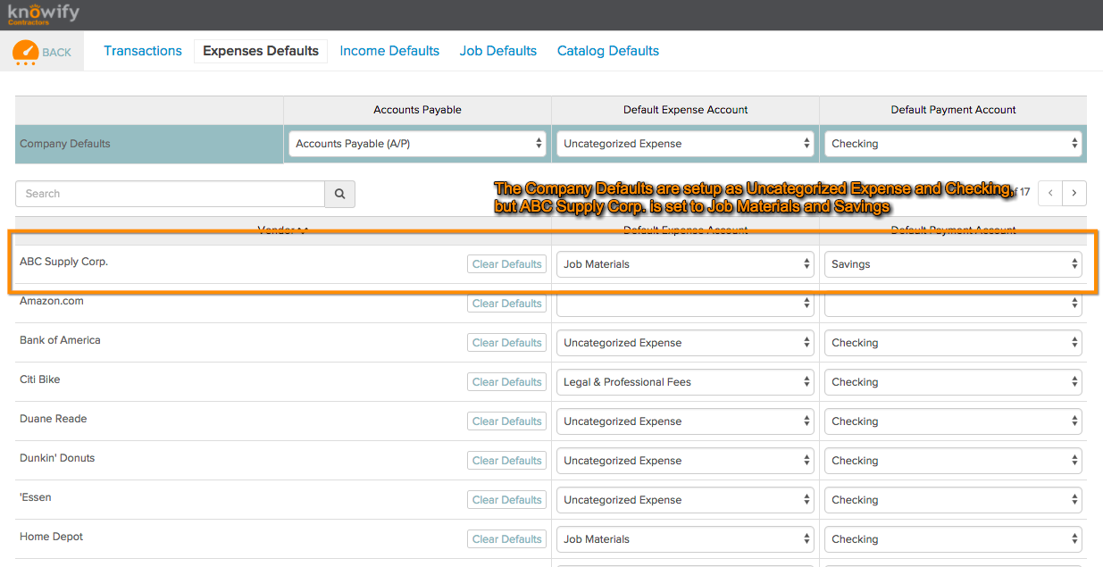Open ABC Supply Corp. expense account dropdown

coord(685,264)
